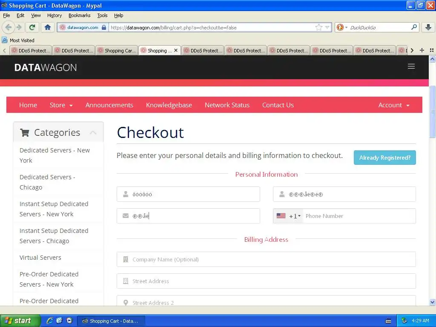Click the Shopping Cart taskbar window button

coord(111,321)
